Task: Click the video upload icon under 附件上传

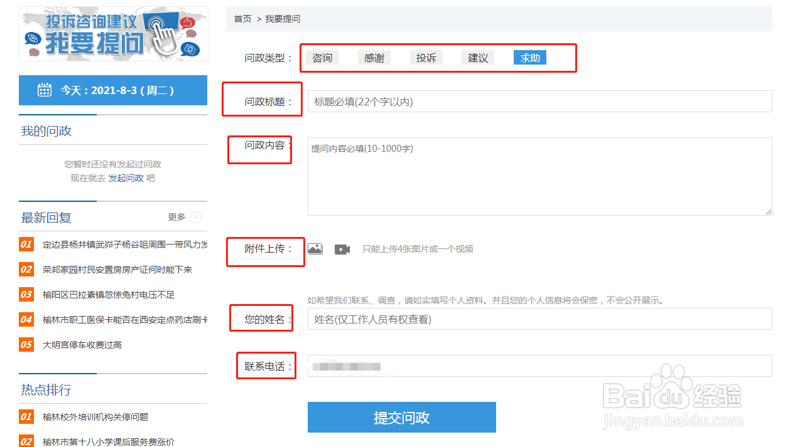Action: pyautogui.click(x=342, y=249)
